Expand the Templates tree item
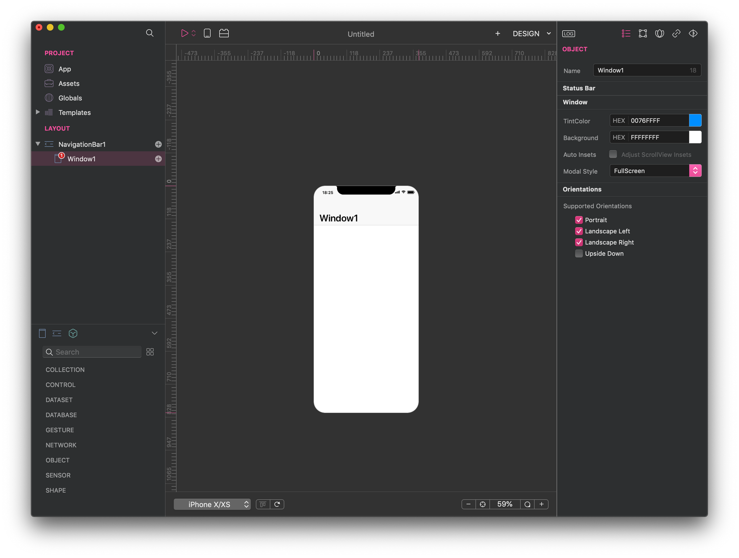Viewport: 739px width, 558px height. (38, 112)
